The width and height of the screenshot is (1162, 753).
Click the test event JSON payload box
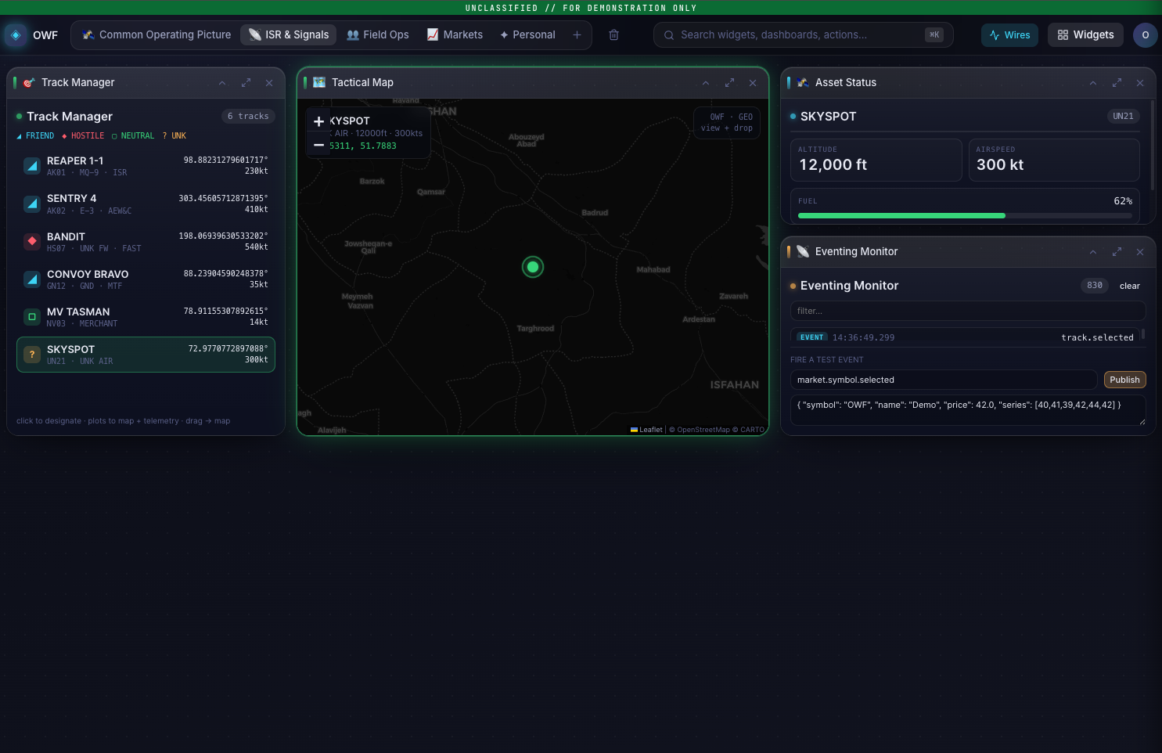[968, 410]
